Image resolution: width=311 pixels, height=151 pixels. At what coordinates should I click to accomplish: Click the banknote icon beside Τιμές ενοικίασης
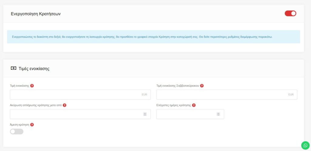click(13, 68)
